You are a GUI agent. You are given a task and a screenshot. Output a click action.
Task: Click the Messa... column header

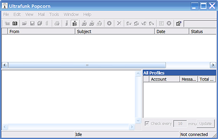(189, 79)
